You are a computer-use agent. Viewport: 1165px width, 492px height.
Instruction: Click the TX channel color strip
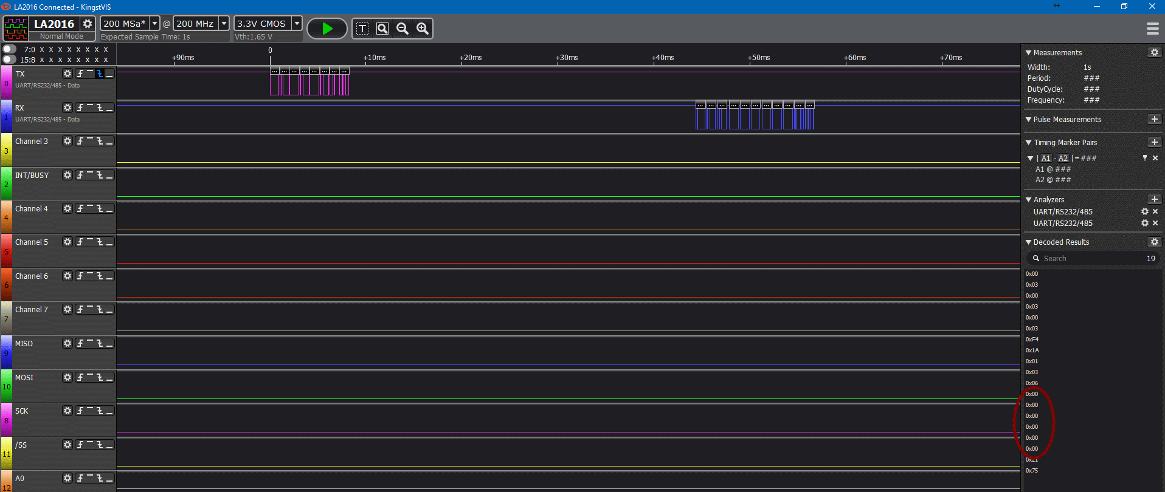[6, 83]
